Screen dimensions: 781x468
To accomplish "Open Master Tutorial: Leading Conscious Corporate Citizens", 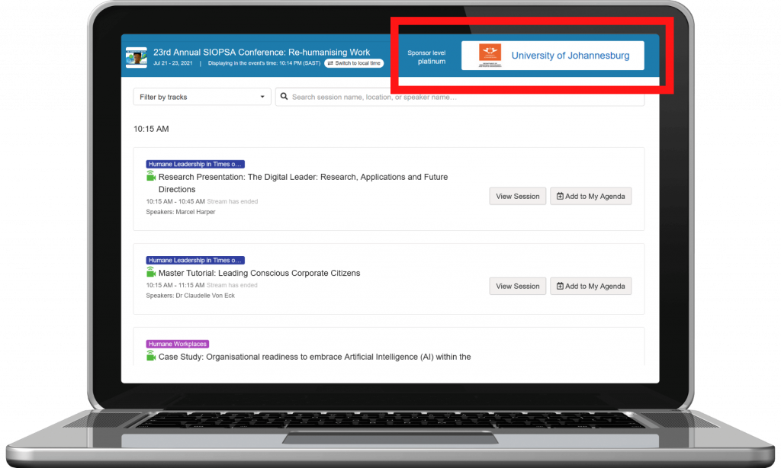I will (x=259, y=273).
